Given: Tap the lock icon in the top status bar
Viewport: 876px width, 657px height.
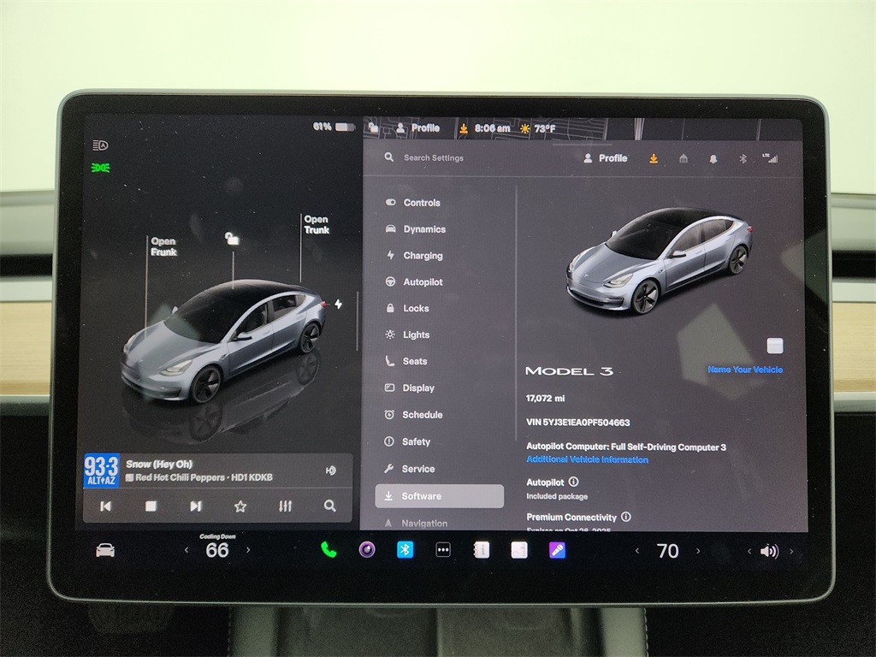Looking at the screenshot, I should (x=373, y=128).
